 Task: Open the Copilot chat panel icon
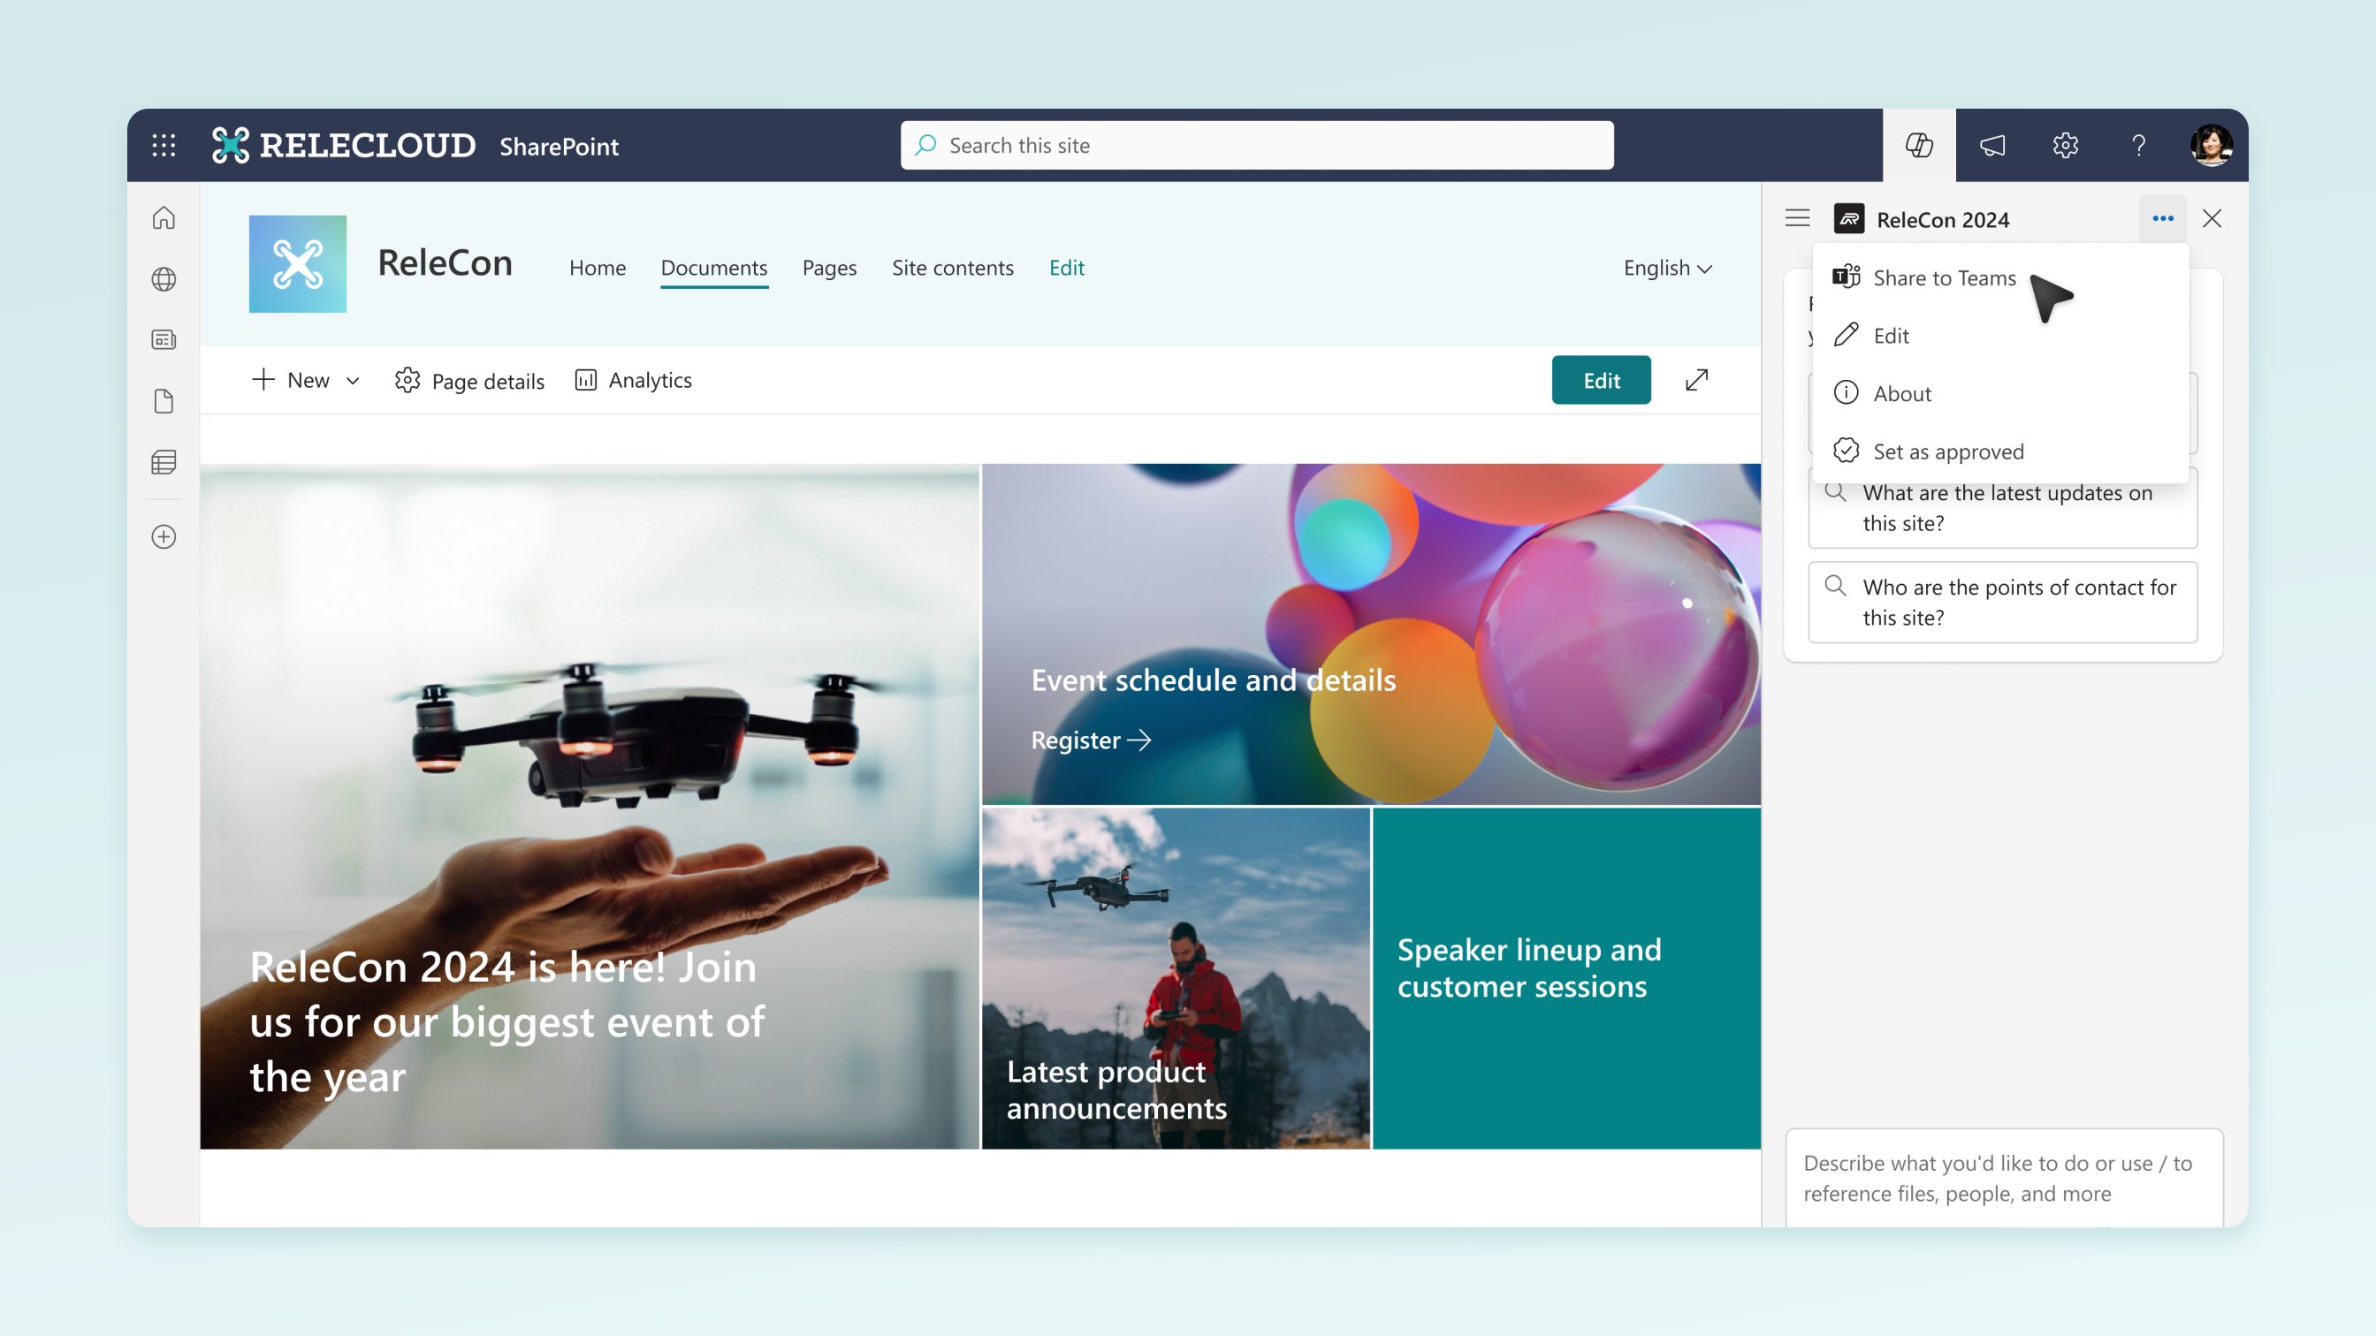(x=1919, y=145)
